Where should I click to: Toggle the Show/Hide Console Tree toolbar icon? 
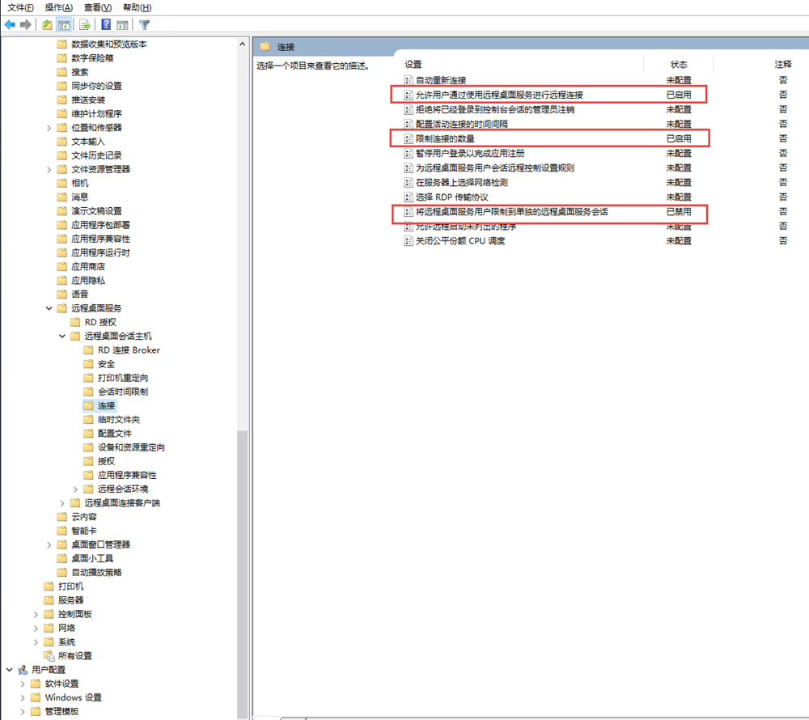coord(64,25)
